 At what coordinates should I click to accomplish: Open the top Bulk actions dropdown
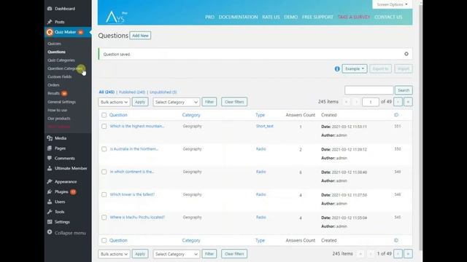coord(114,102)
